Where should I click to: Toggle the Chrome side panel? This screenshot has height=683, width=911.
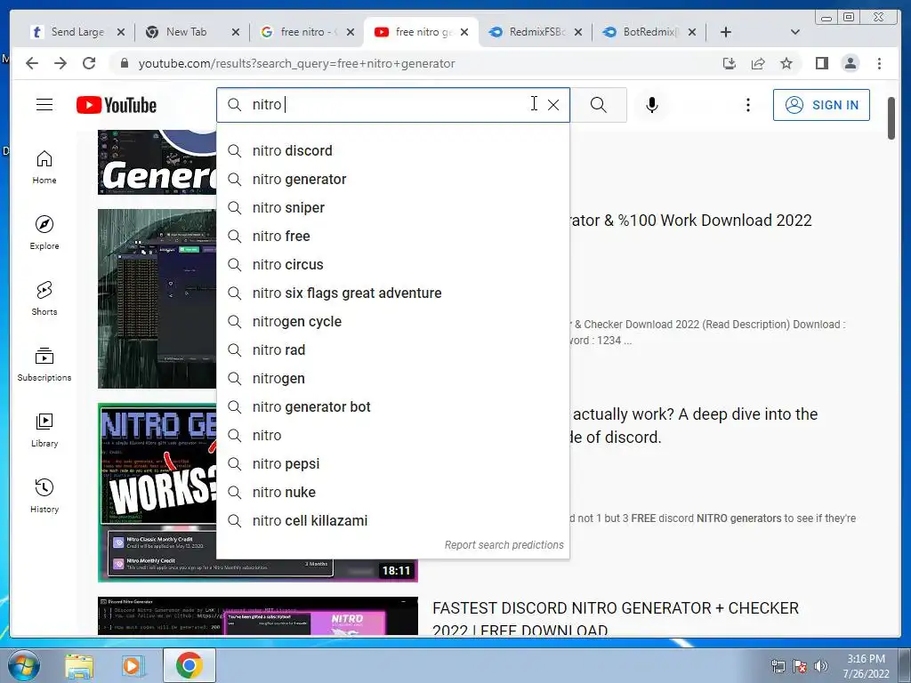(821, 63)
